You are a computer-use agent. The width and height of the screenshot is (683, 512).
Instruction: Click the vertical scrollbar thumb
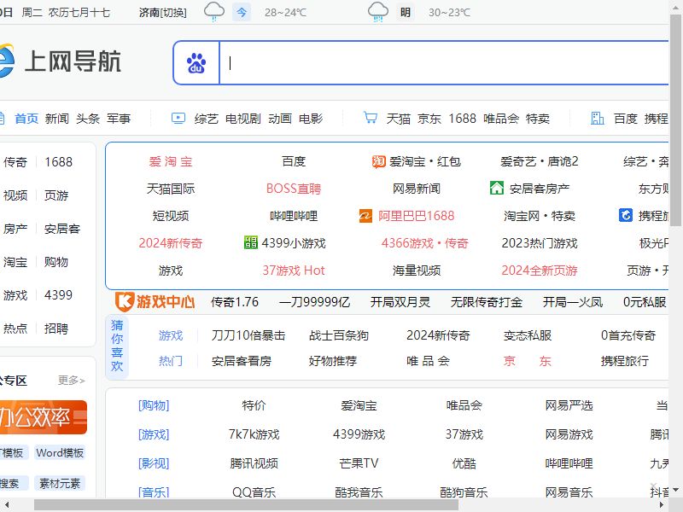[675, 119]
